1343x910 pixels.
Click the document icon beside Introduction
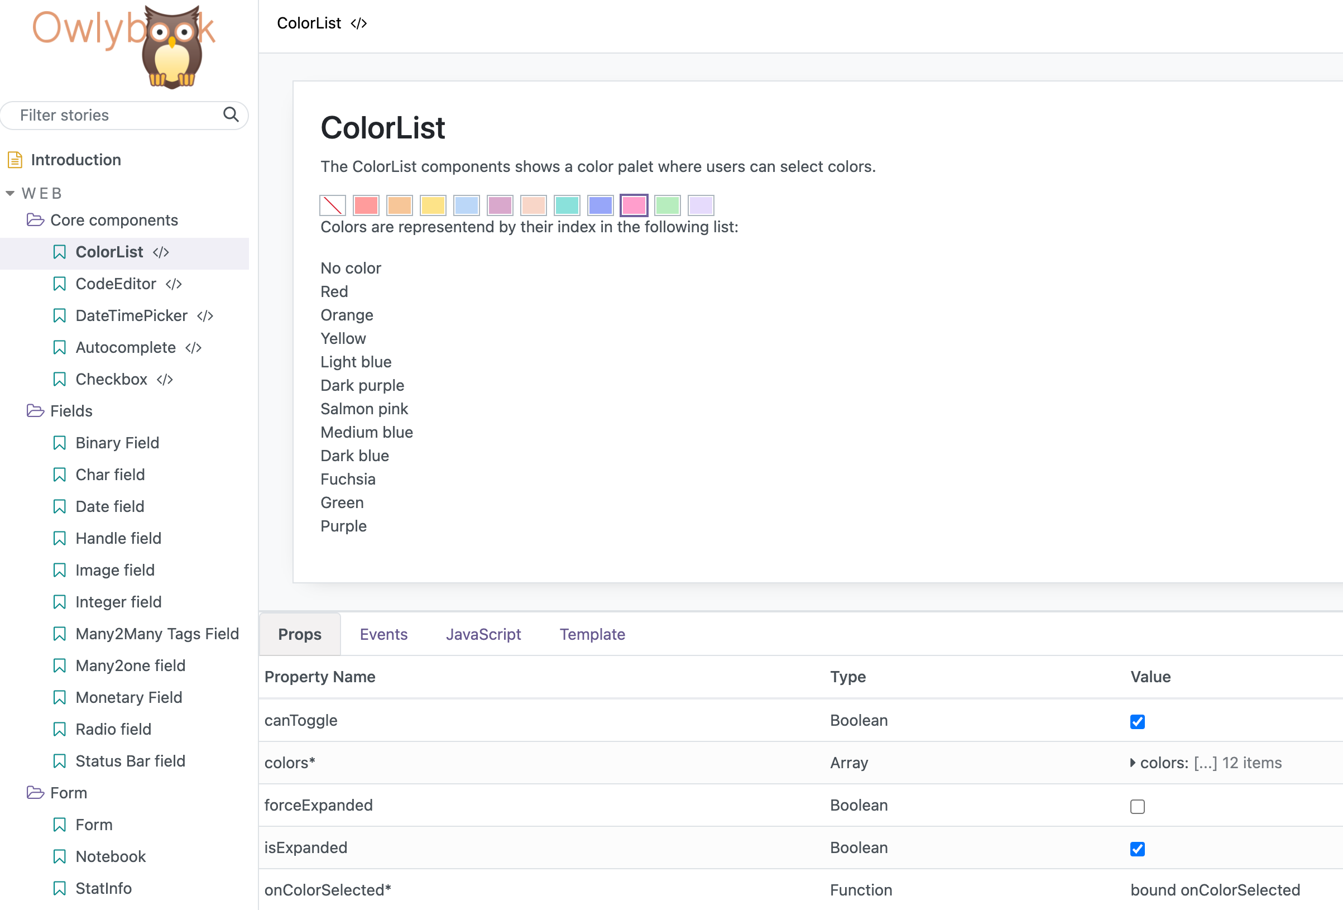coord(14,159)
